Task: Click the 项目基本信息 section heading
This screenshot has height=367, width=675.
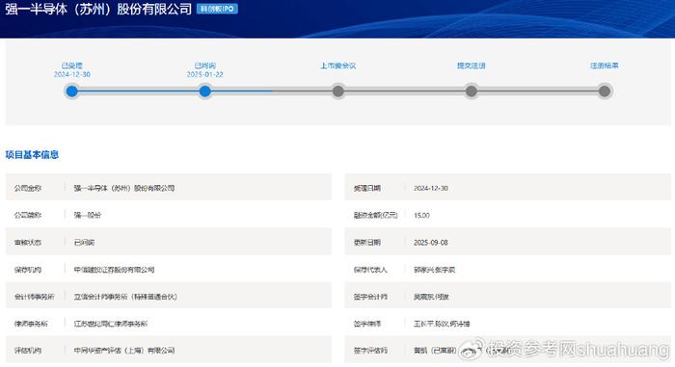Action: tap(32, 154)
